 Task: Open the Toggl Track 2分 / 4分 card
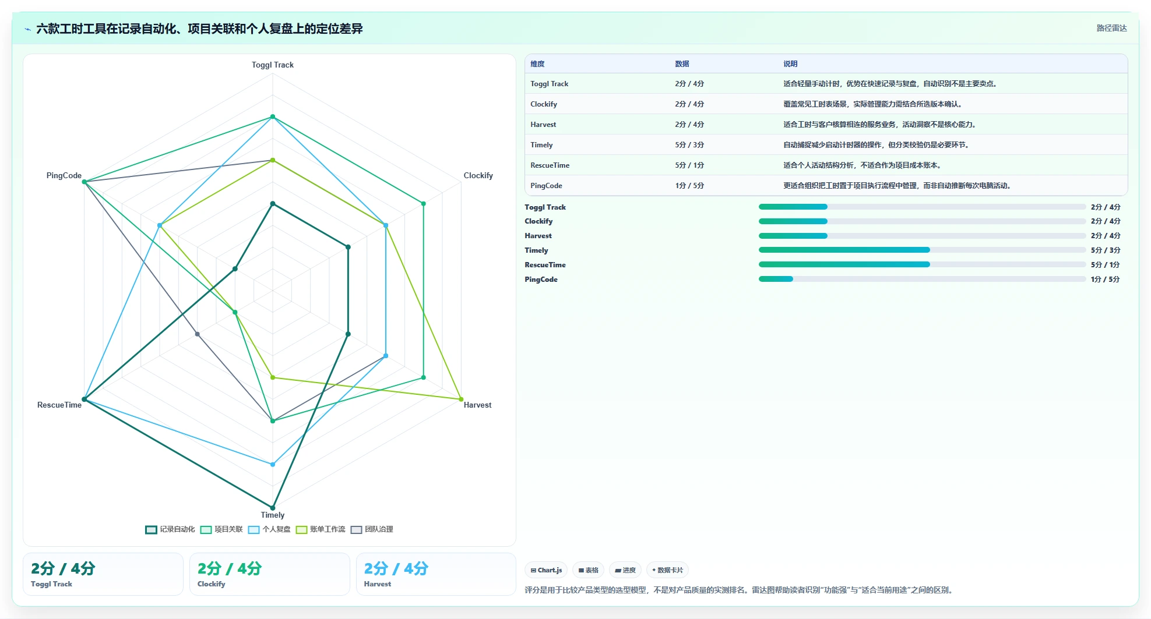[x=103, y=574]
